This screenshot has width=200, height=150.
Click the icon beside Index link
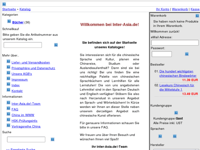click(x=9, y=84)
